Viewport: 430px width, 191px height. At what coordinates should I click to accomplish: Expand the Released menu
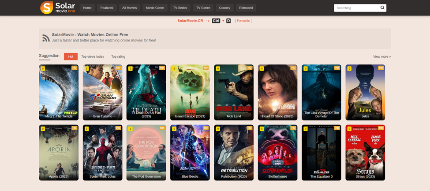[x=246, y=7]
